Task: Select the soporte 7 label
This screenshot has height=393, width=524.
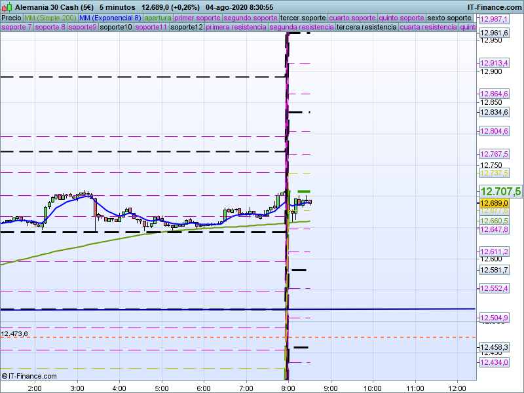Action: click(17, 28)
